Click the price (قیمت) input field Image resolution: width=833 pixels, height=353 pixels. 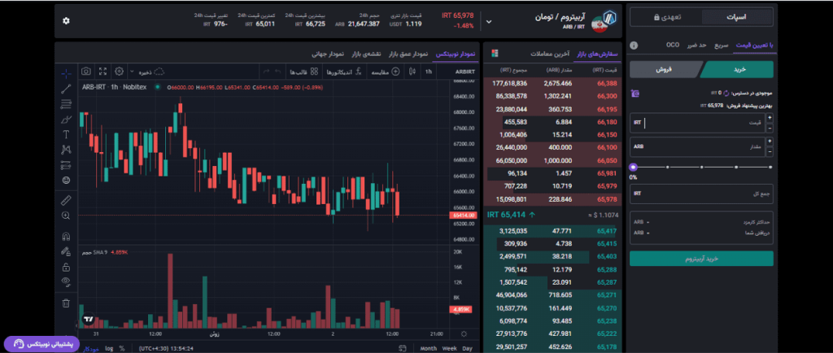pos(697,123)
